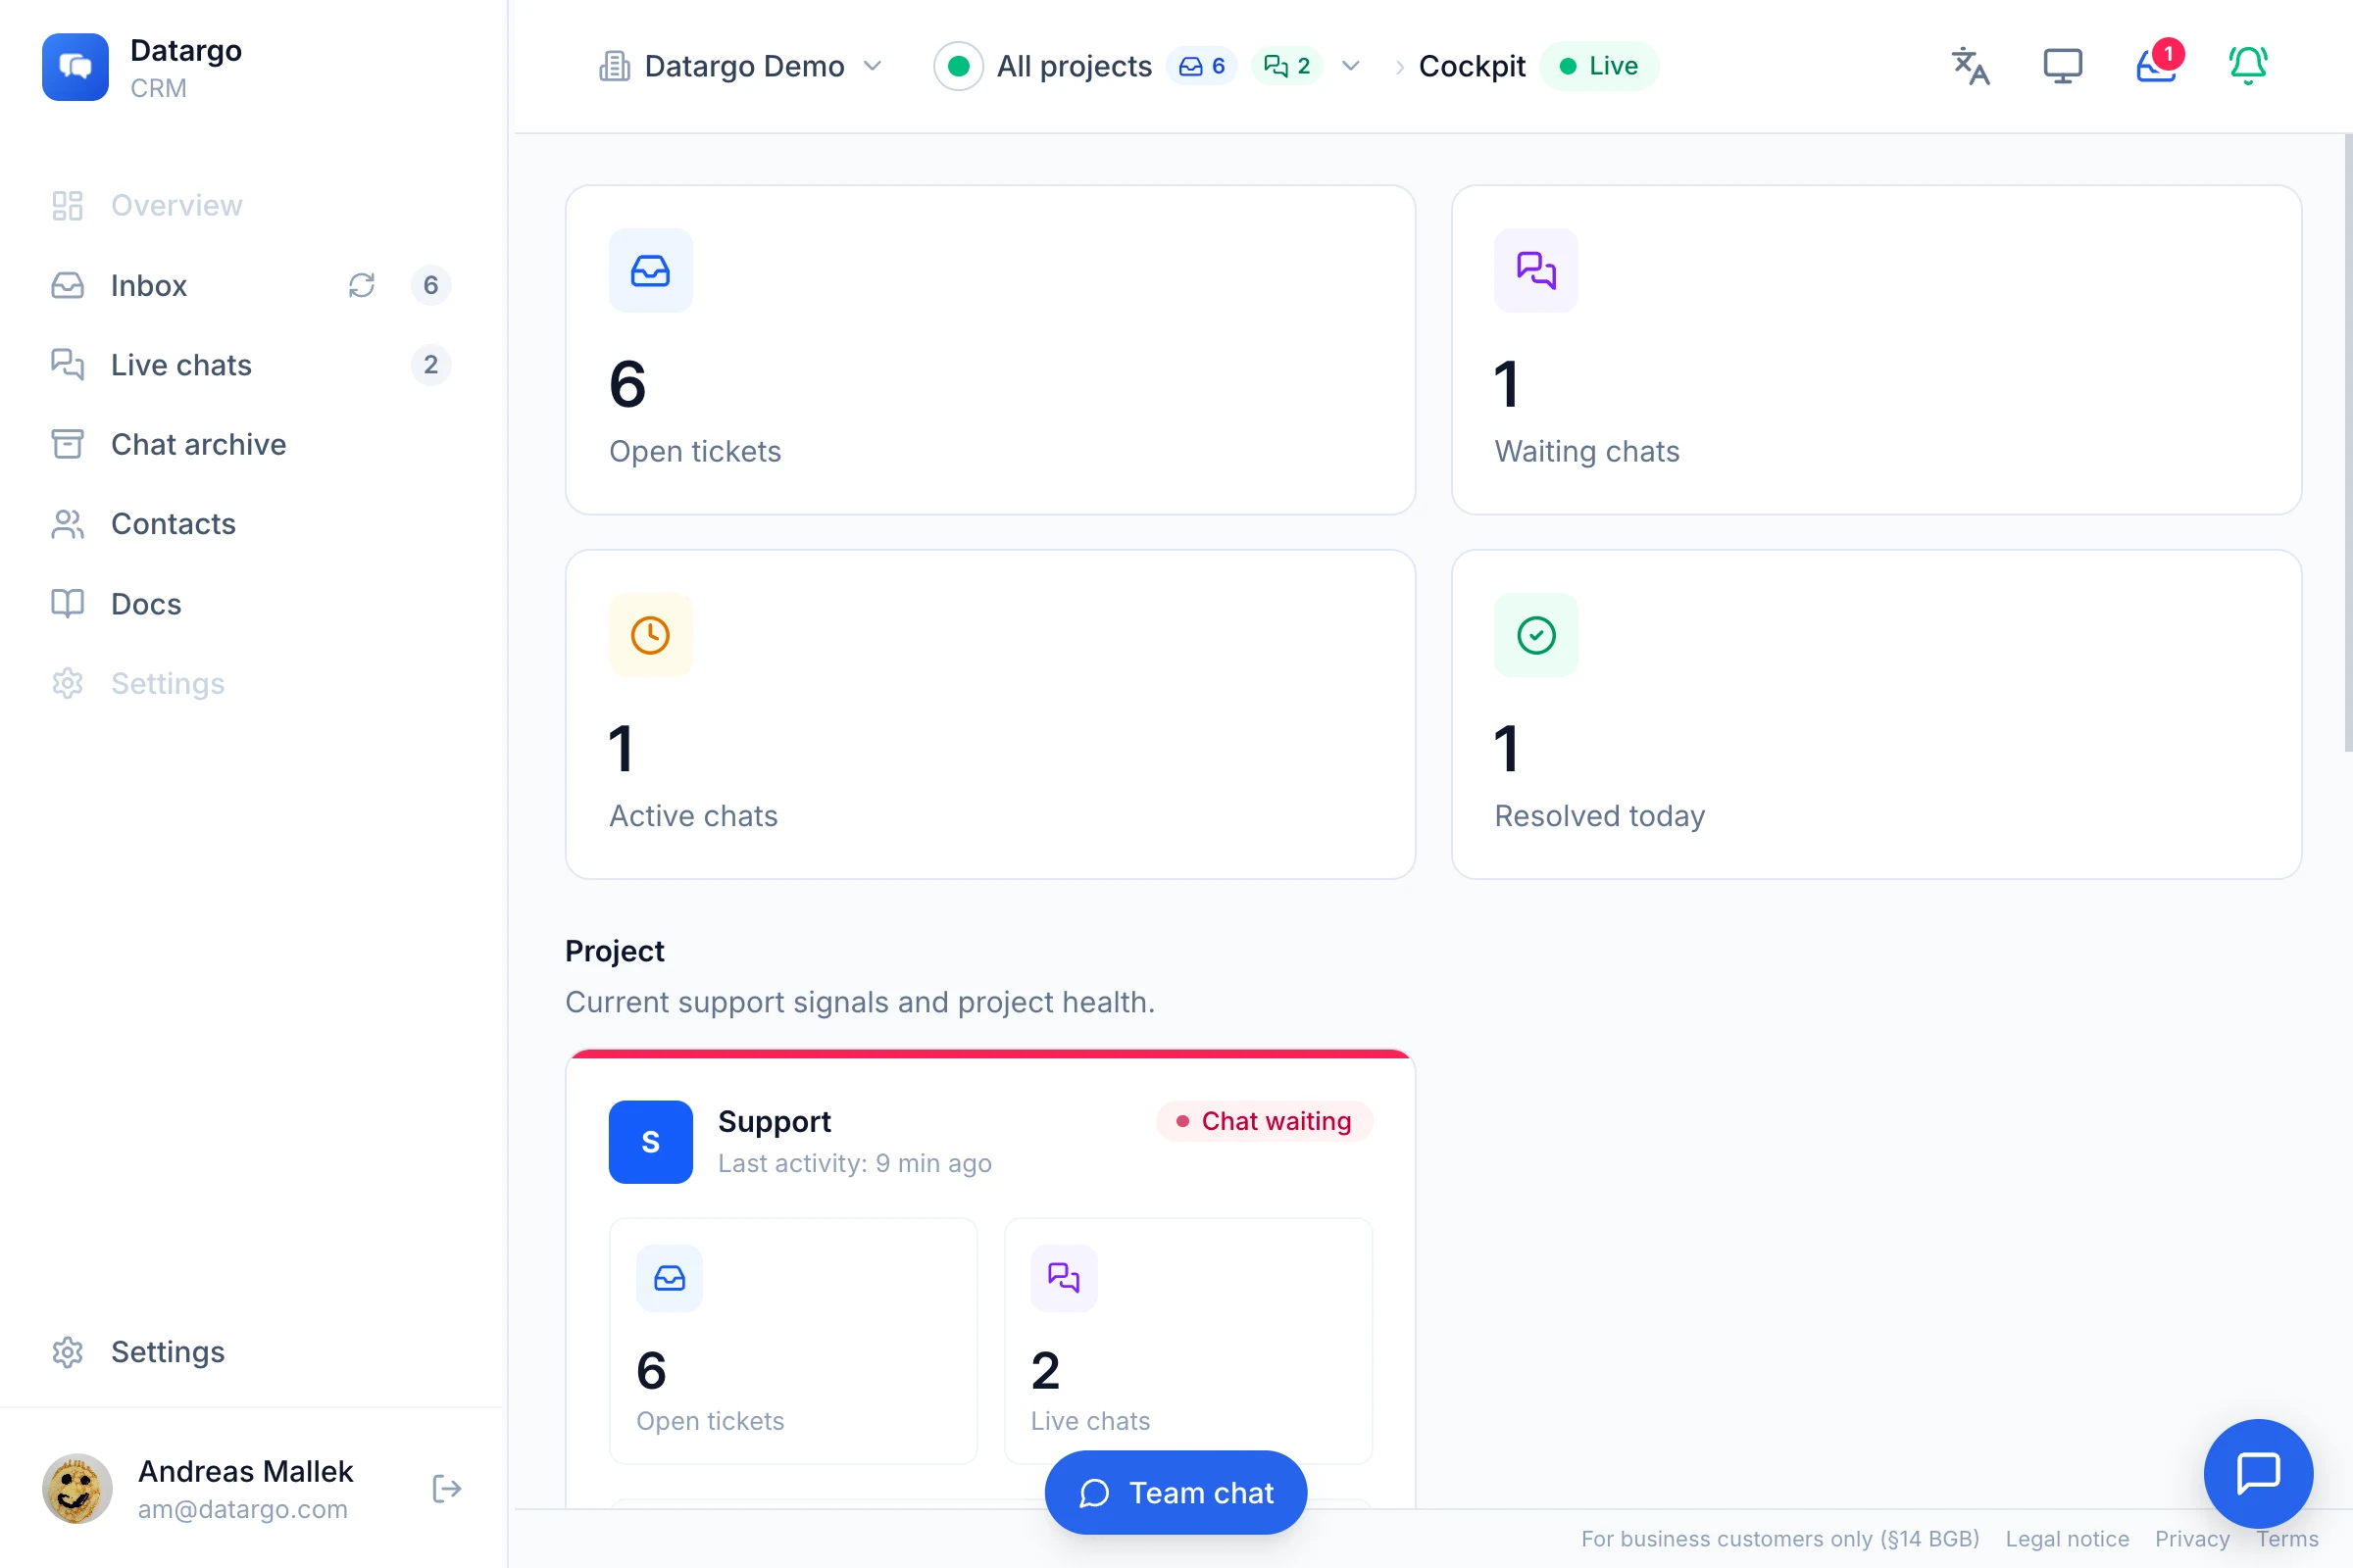
Task: Open Contacts in sidebar
Action: point(250,524)
